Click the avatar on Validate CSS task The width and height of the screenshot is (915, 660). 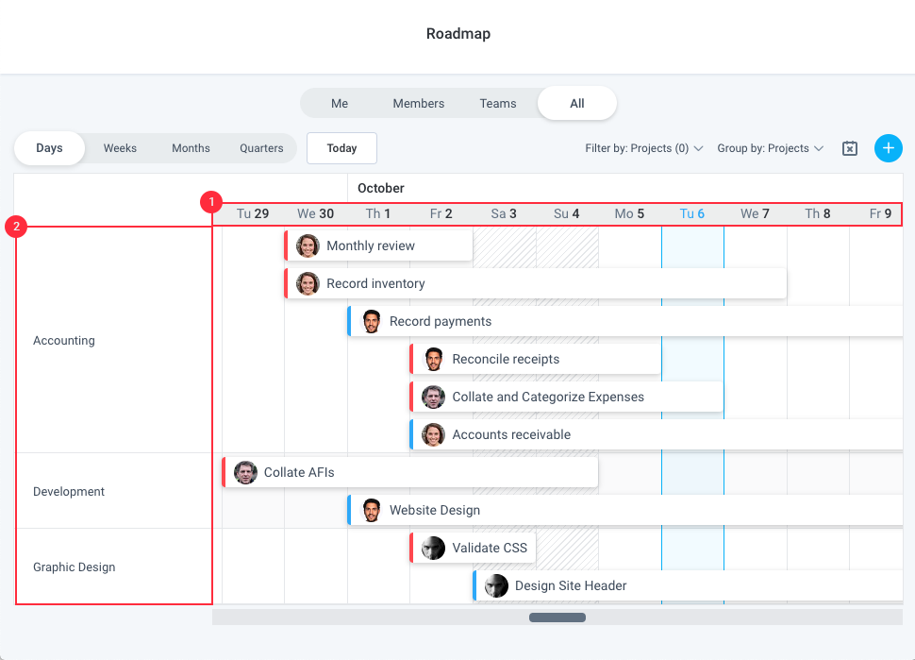tap(434, 548)
